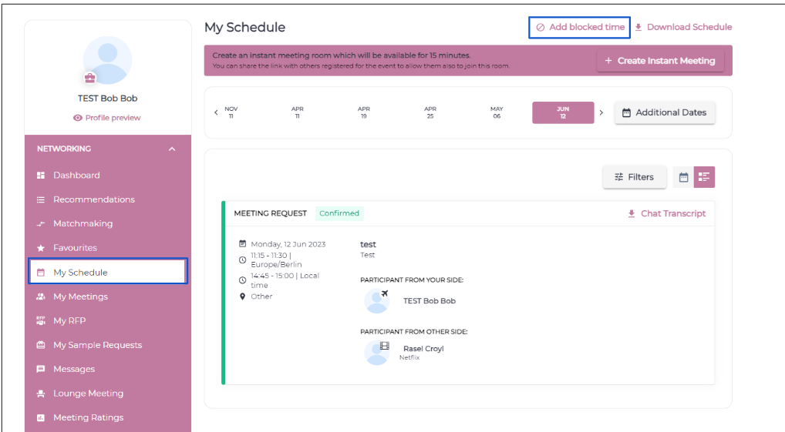785x432 pixels.
Task: Click the Add blocked time link
Action: click(x=580, y=27)
